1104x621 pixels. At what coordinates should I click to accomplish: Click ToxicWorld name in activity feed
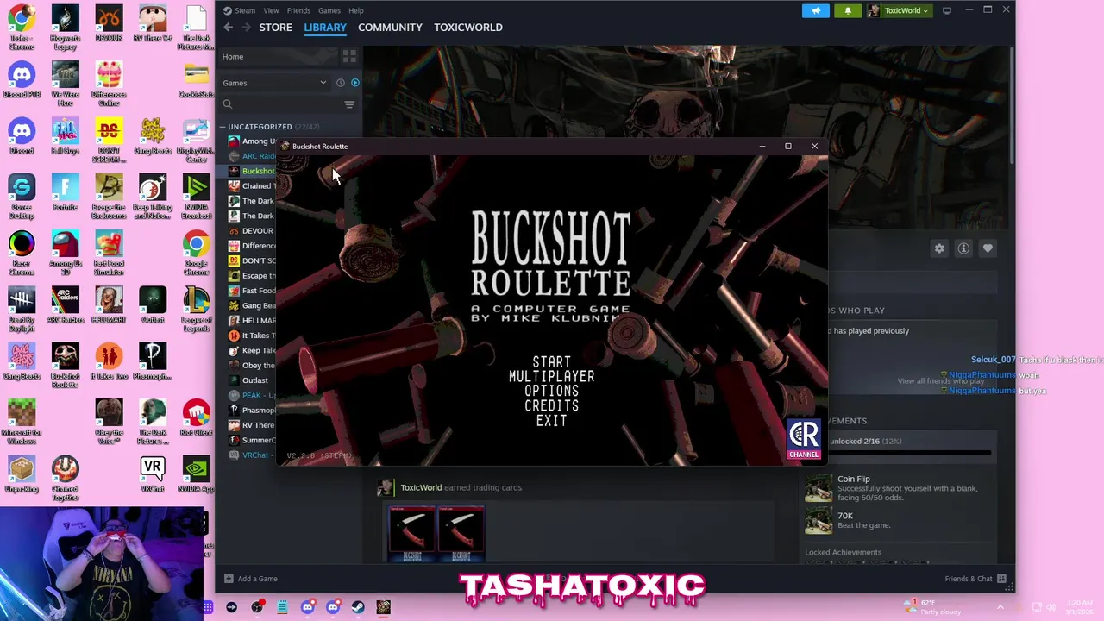pos(421,488)
